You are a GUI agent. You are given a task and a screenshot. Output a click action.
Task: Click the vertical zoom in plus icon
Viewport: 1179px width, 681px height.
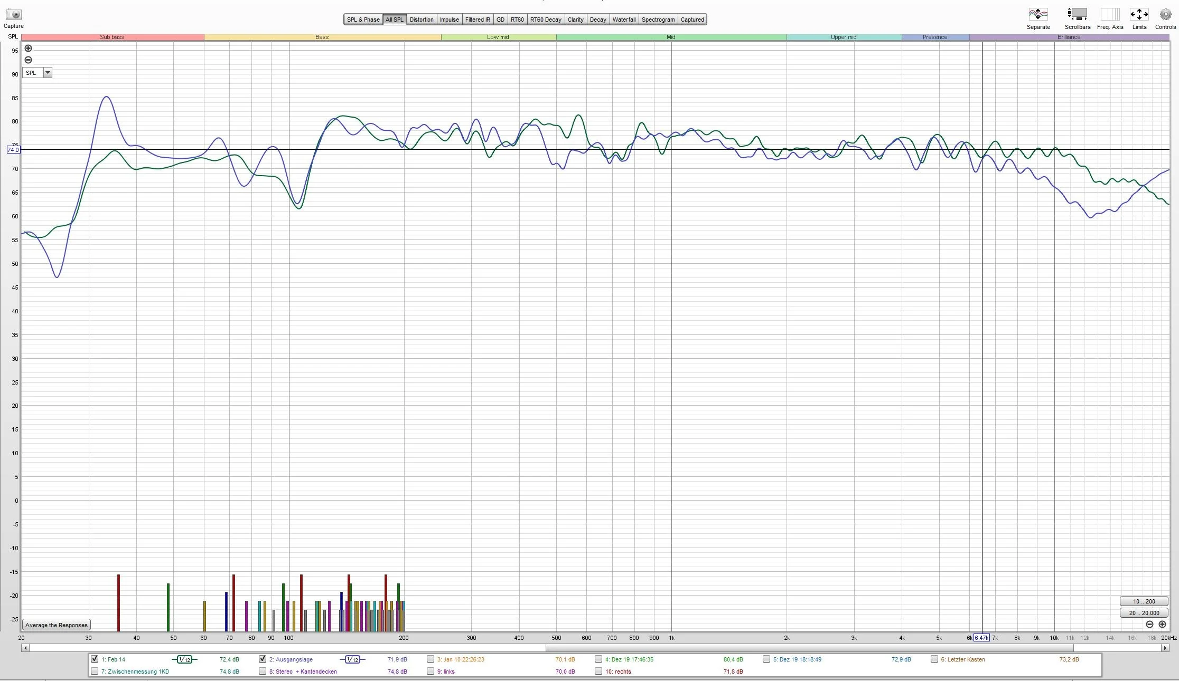point(29,49)
